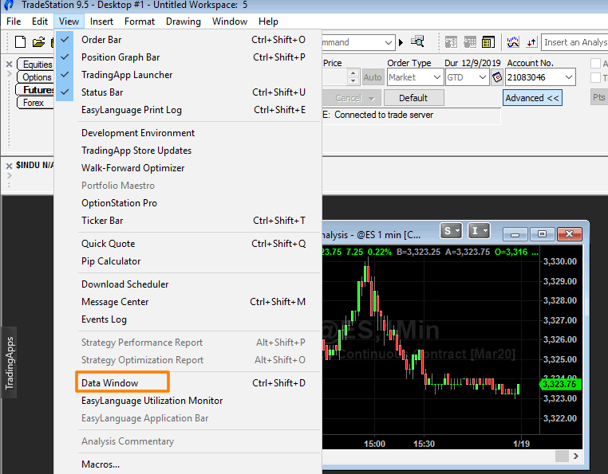Click the Default button
Viewport: 608px width, 474px height.
tap(414, 98)
